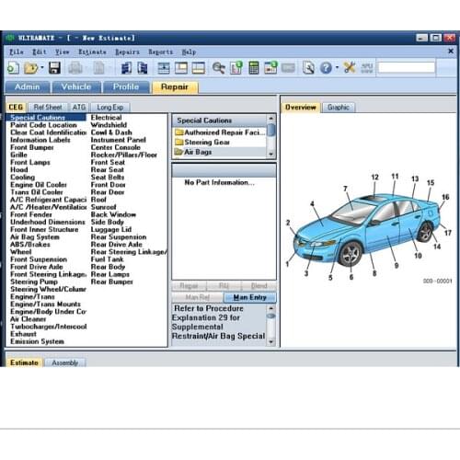This screenshot has height=460, width=460.
Task: Click the second blue books icon
Action: [143, 68]
